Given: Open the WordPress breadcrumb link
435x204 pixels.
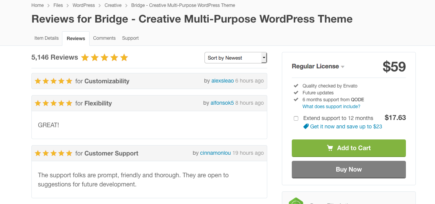Looking at the screenshot, I should click(83, 5).
